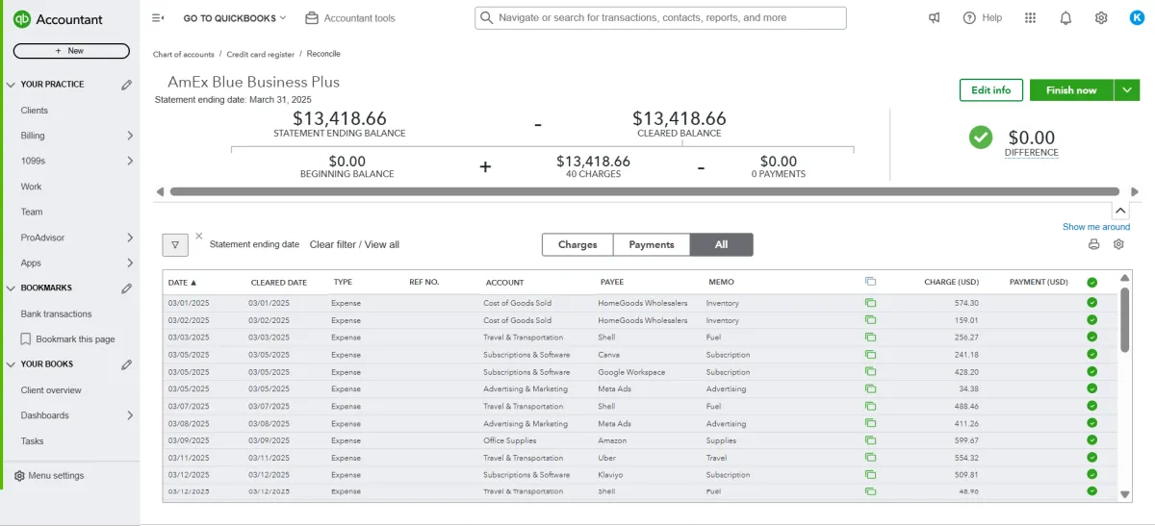Open the apps grid icon

(1030, 18)
